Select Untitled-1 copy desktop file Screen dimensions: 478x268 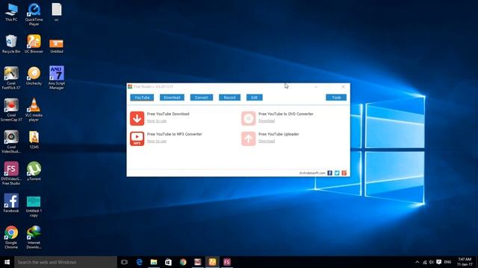[x=34, y=207]
